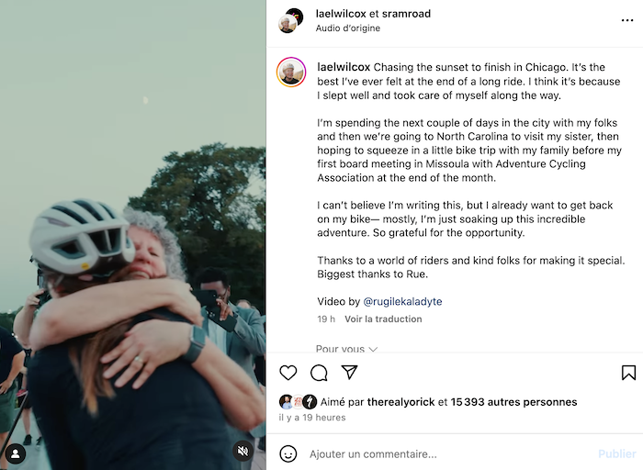This screenshot has height=470, width=643.
Task: Click the laelwilcox profile picture beside caption
Action: [x=291, y=73]
